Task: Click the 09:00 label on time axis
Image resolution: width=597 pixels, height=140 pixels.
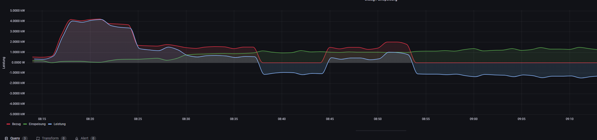Action: (x=473, y=119)
